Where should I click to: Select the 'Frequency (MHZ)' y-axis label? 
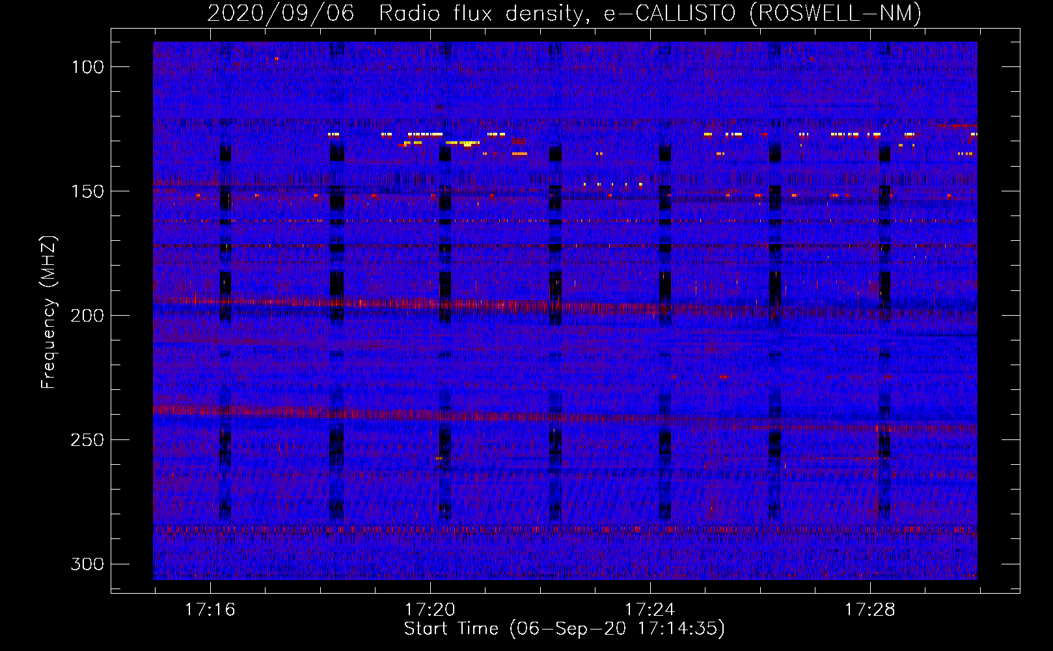tap(49, 312)
